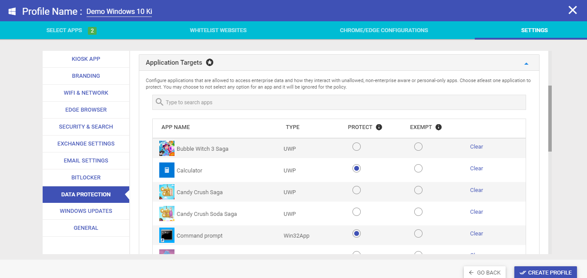Click the star icon beside Application Targets
587x278 pixels.
click(210, 63)
